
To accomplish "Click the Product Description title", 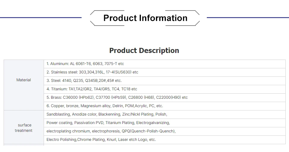I will click(x=144, y=51).
